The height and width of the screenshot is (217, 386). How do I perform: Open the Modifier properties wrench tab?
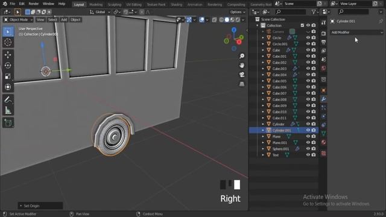323,99
